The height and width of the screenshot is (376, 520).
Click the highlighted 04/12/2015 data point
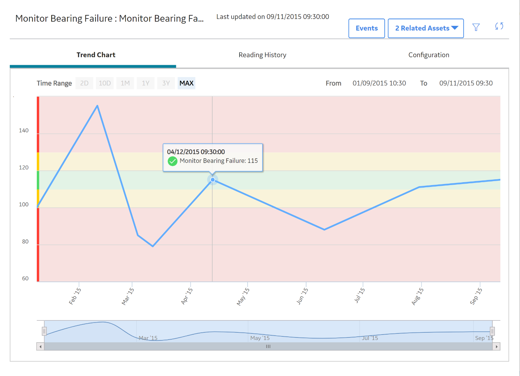coord(213,180)
